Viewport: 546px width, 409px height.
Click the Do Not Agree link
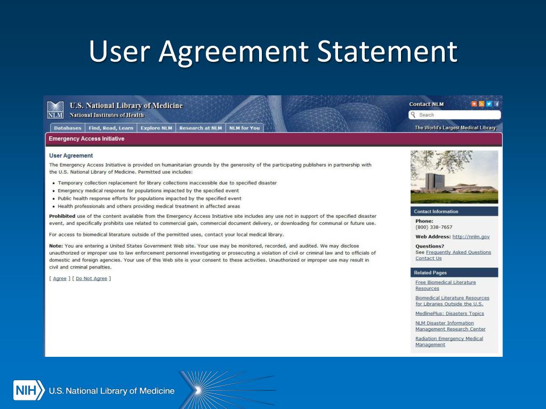91,279
